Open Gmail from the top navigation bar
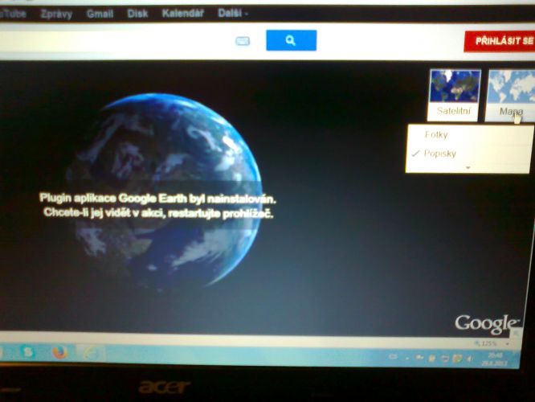The height and width of the screenshot is (402, 535). tap(100, 14)
